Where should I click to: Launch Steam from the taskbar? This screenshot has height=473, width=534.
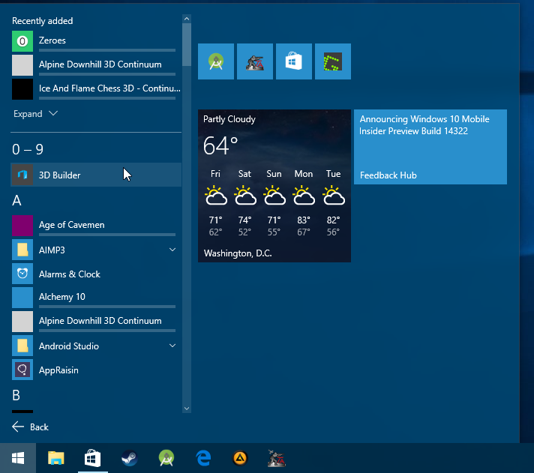(130, 458)
